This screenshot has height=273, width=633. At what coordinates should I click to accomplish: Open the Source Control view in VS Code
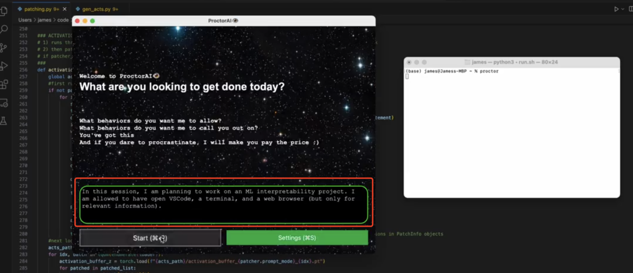[x=4, y=47]
